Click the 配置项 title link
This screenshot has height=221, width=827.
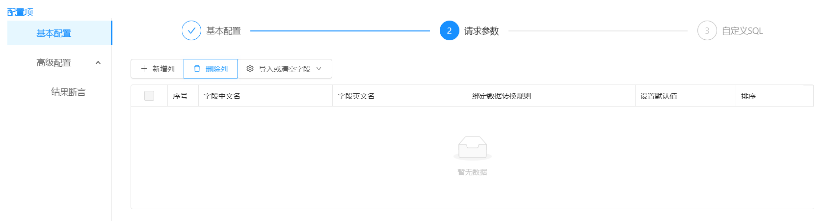click(20, 12)
